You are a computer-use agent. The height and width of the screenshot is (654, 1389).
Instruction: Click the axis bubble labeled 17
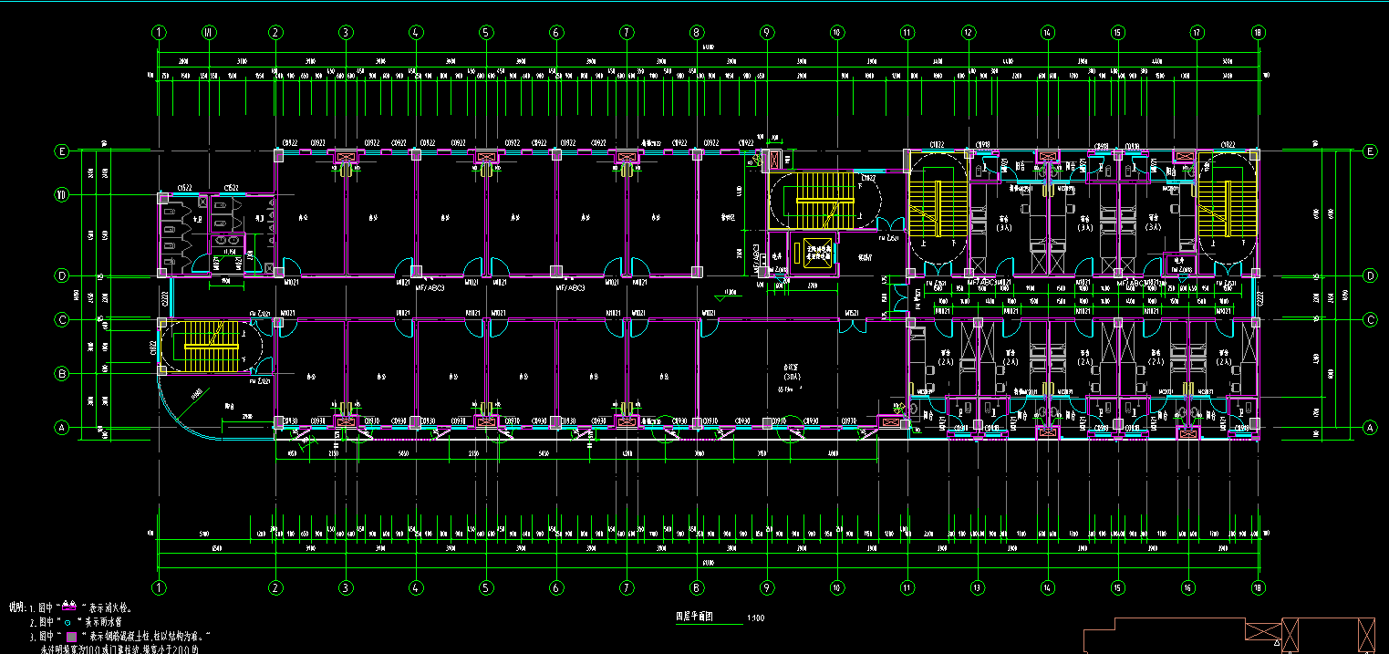[x=1197, y=33]
